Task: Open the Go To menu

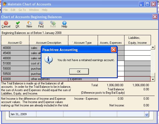Action: pos(22,10)
